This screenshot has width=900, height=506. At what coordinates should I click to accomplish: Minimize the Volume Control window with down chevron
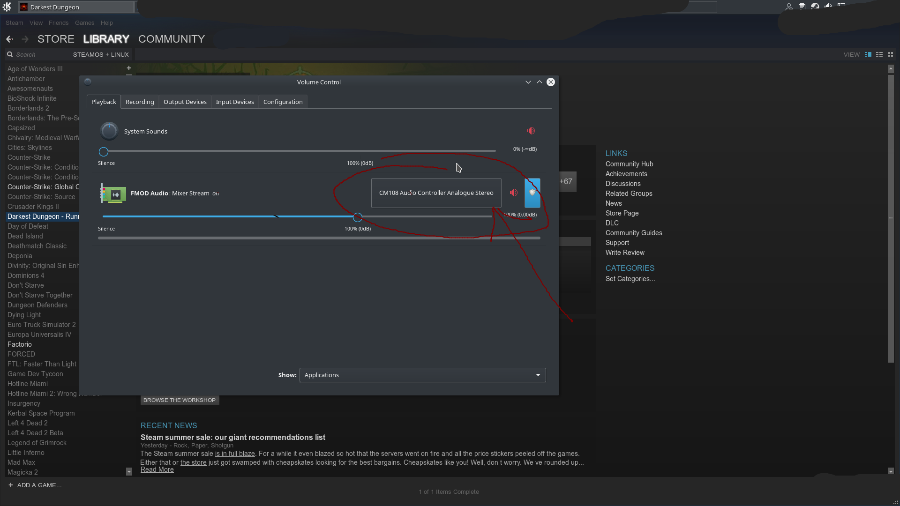coord(528,82)
